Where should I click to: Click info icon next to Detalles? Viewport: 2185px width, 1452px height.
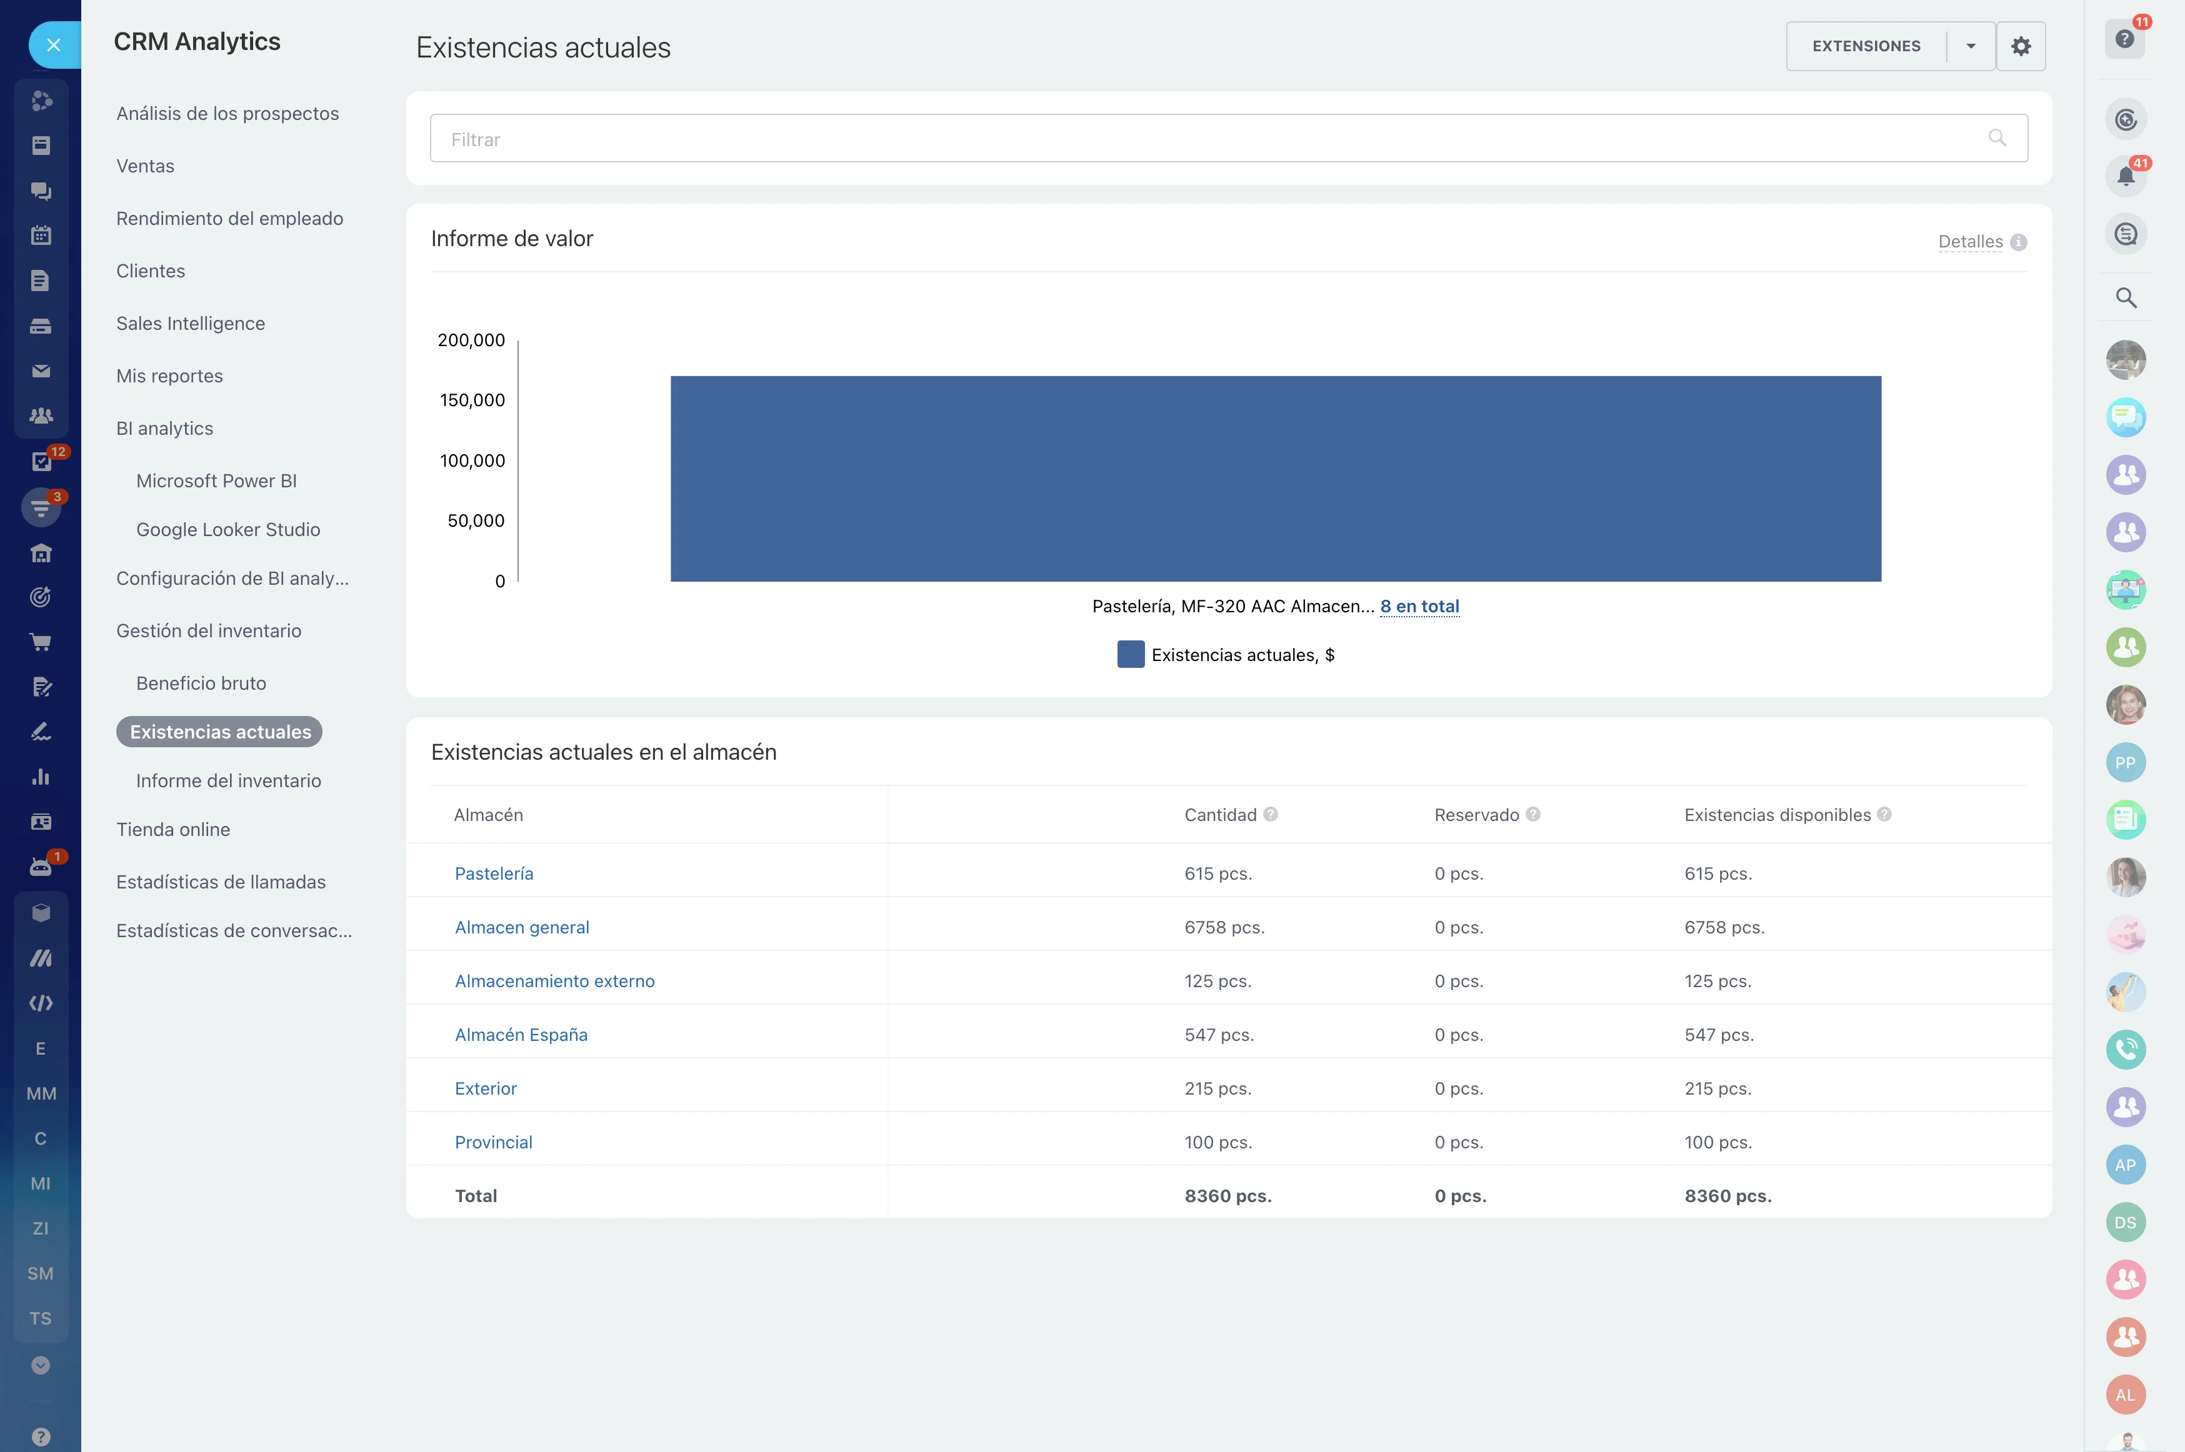pyautogui.click(x=2019, y=242)
